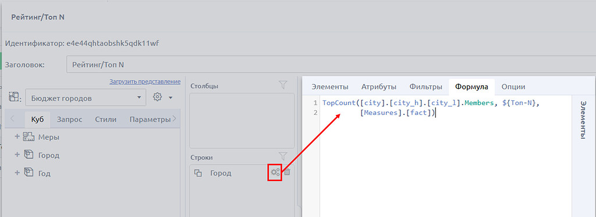The image size is (596, 217).
Task: Expand the Год tree node
Action: (17, 173)
